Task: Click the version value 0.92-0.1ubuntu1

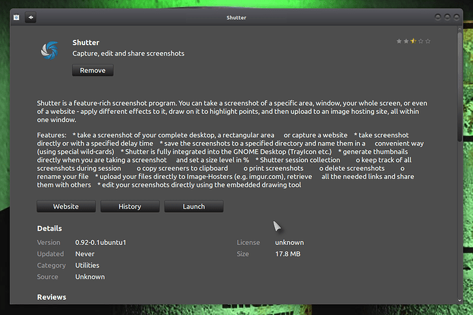Action: 101,242
